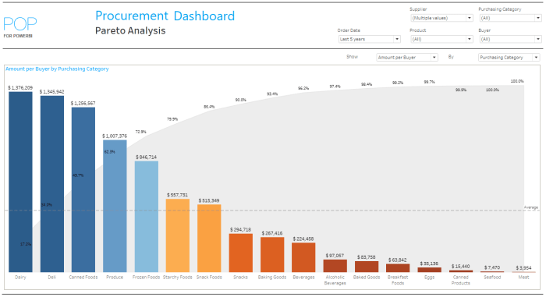Click the Pareto Analysis subtitle
546x297 pixels.
click(x=130, y=30)
